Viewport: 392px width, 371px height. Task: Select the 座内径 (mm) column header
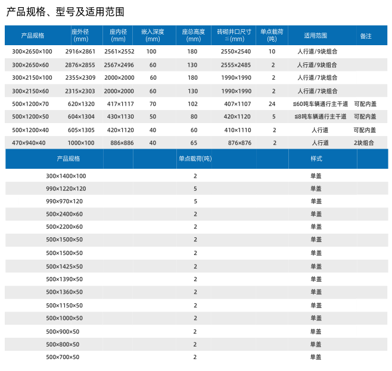point(119,36)
